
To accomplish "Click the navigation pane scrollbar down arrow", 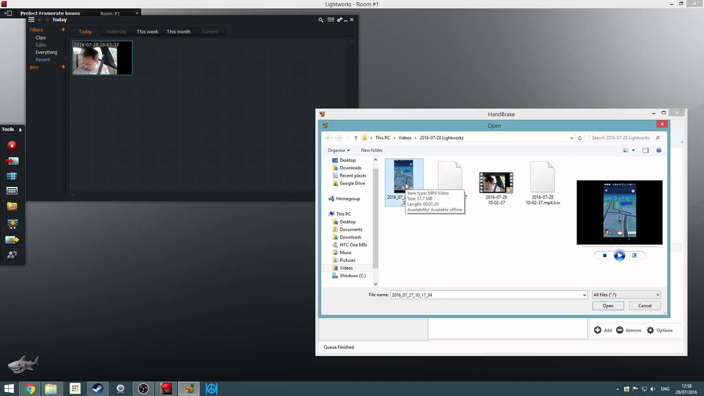I will [376, 284].
